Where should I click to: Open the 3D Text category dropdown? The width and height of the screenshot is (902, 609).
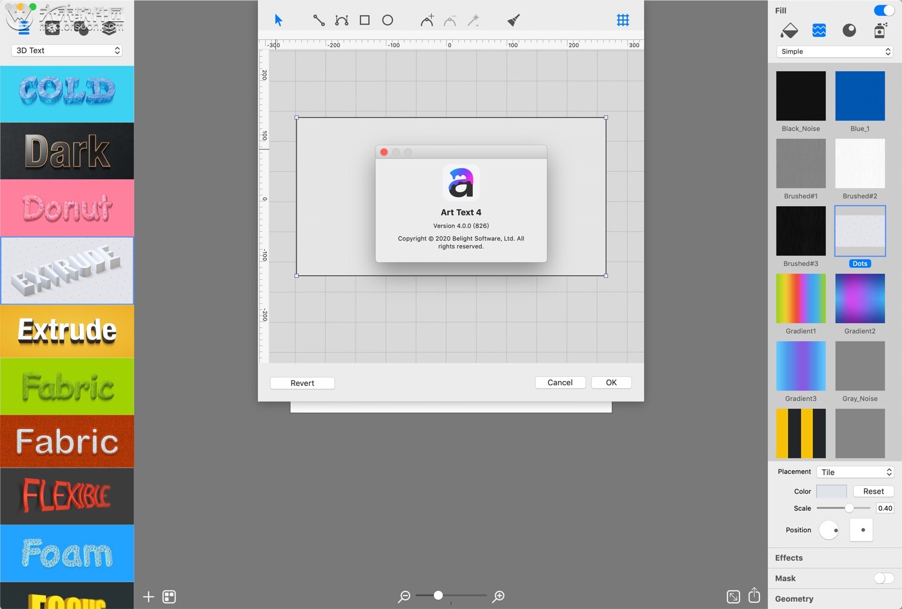(67, 51)
